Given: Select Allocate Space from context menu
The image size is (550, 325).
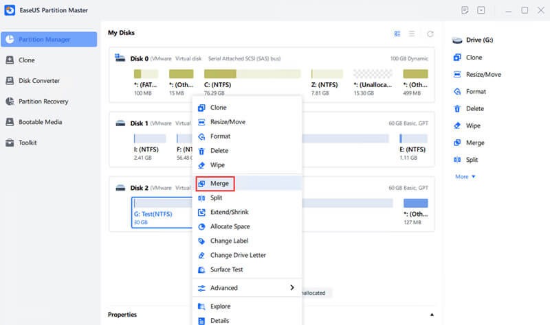Looking at the screenshot, I should tap(247, 226).
